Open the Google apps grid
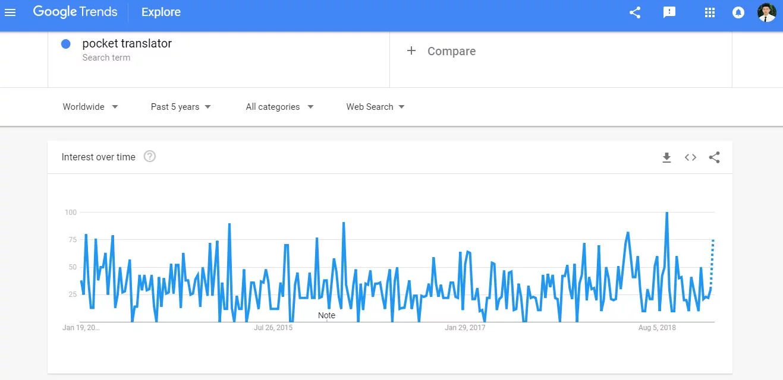 click(x=709, y=12)
